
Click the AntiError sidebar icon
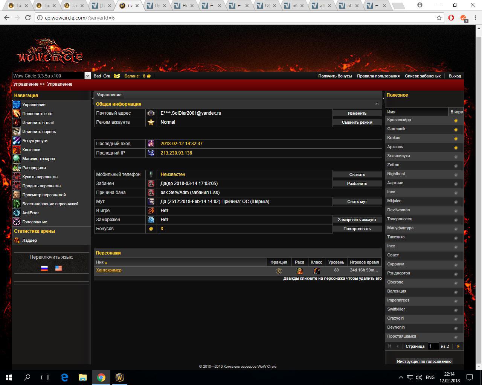click(17, 213)
